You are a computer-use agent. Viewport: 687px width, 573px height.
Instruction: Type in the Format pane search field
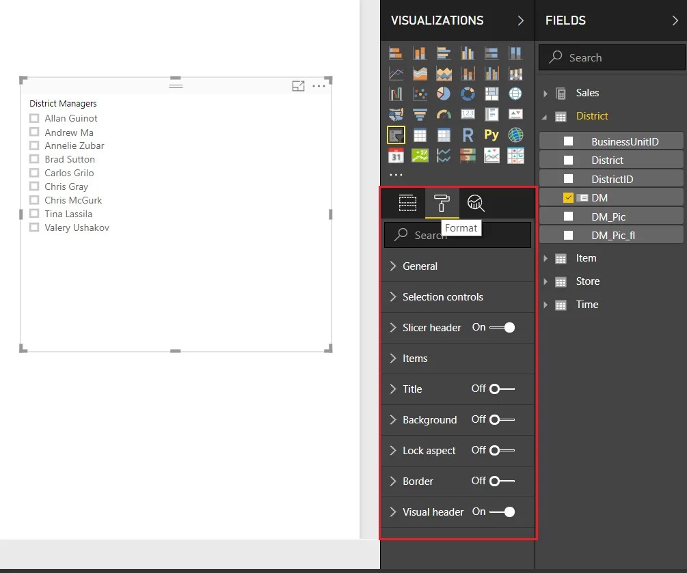click(458, 235)
